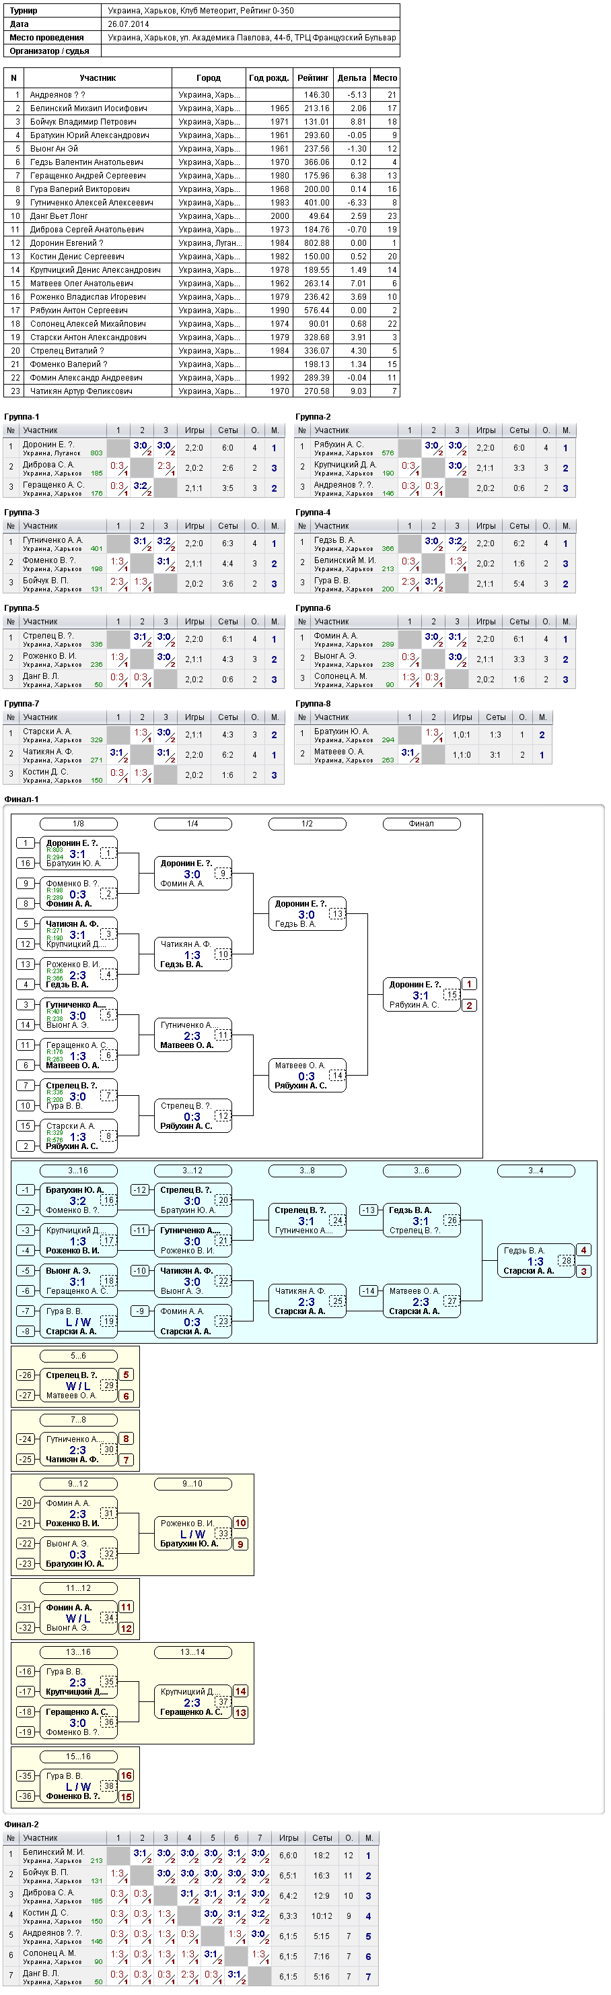Click the 'Сеты' column header in Финал-2 table

pyautogui.click(x=322, y=1838)
